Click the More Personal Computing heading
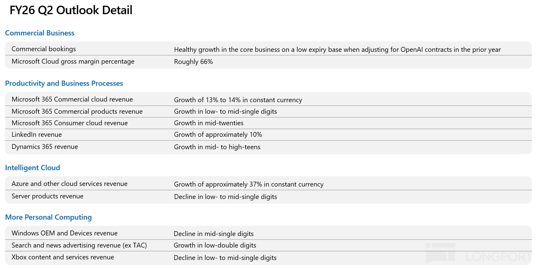 (48, 217)
